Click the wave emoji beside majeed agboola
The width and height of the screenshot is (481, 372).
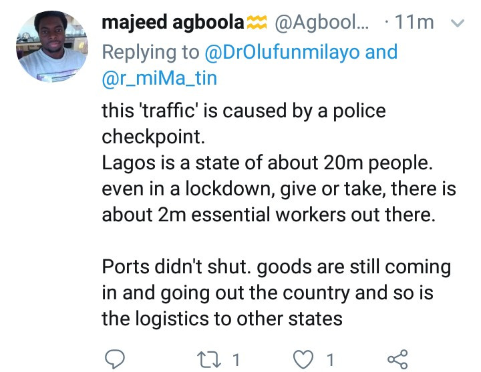pos(257,23)
